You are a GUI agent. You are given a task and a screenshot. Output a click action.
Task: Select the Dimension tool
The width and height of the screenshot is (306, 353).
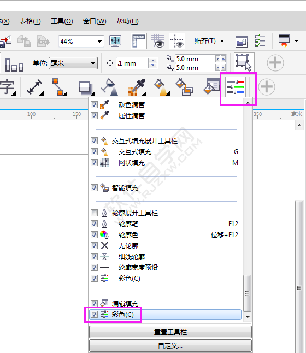click(x=35, y=87)
